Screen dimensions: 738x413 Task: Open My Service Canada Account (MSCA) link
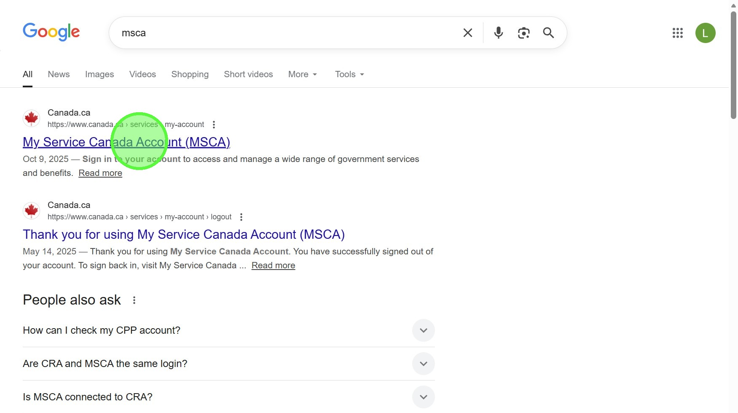pyautogui.click(x=126, y=142)
